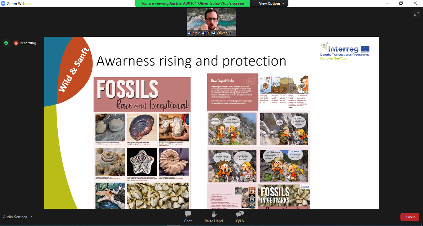Click the green encryption shield icon
Image resolution: width=423 pixels, height=226 pixels.
point(6,43)
